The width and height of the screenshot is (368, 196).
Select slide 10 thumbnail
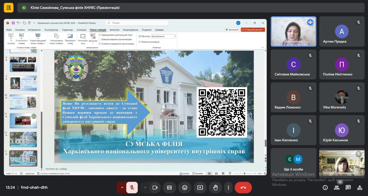click(23, 102)
